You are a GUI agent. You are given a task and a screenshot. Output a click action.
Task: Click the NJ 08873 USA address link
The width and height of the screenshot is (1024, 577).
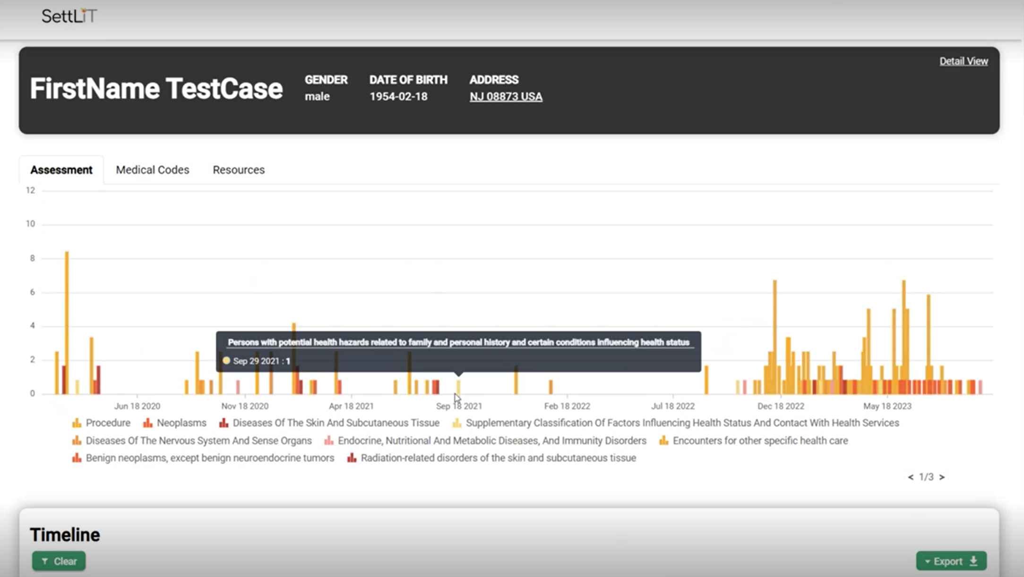506,97
